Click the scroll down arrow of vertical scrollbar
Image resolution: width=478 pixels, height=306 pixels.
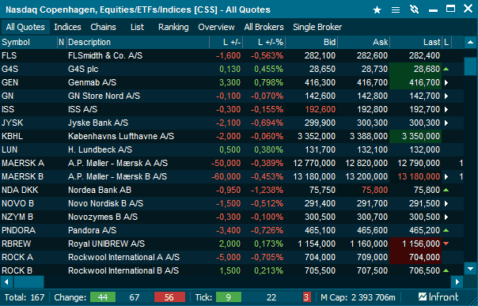[470, 269]
